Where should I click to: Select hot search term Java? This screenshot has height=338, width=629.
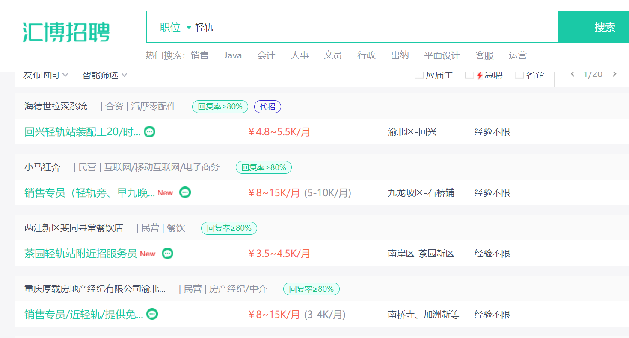pos(233,55)
